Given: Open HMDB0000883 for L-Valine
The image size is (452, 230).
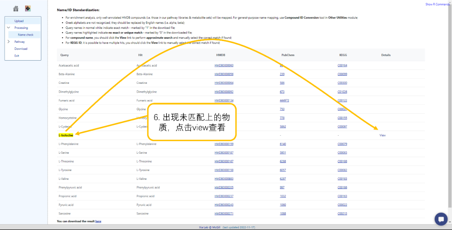Looking at the screenshot, I should [x=224, y=178].
